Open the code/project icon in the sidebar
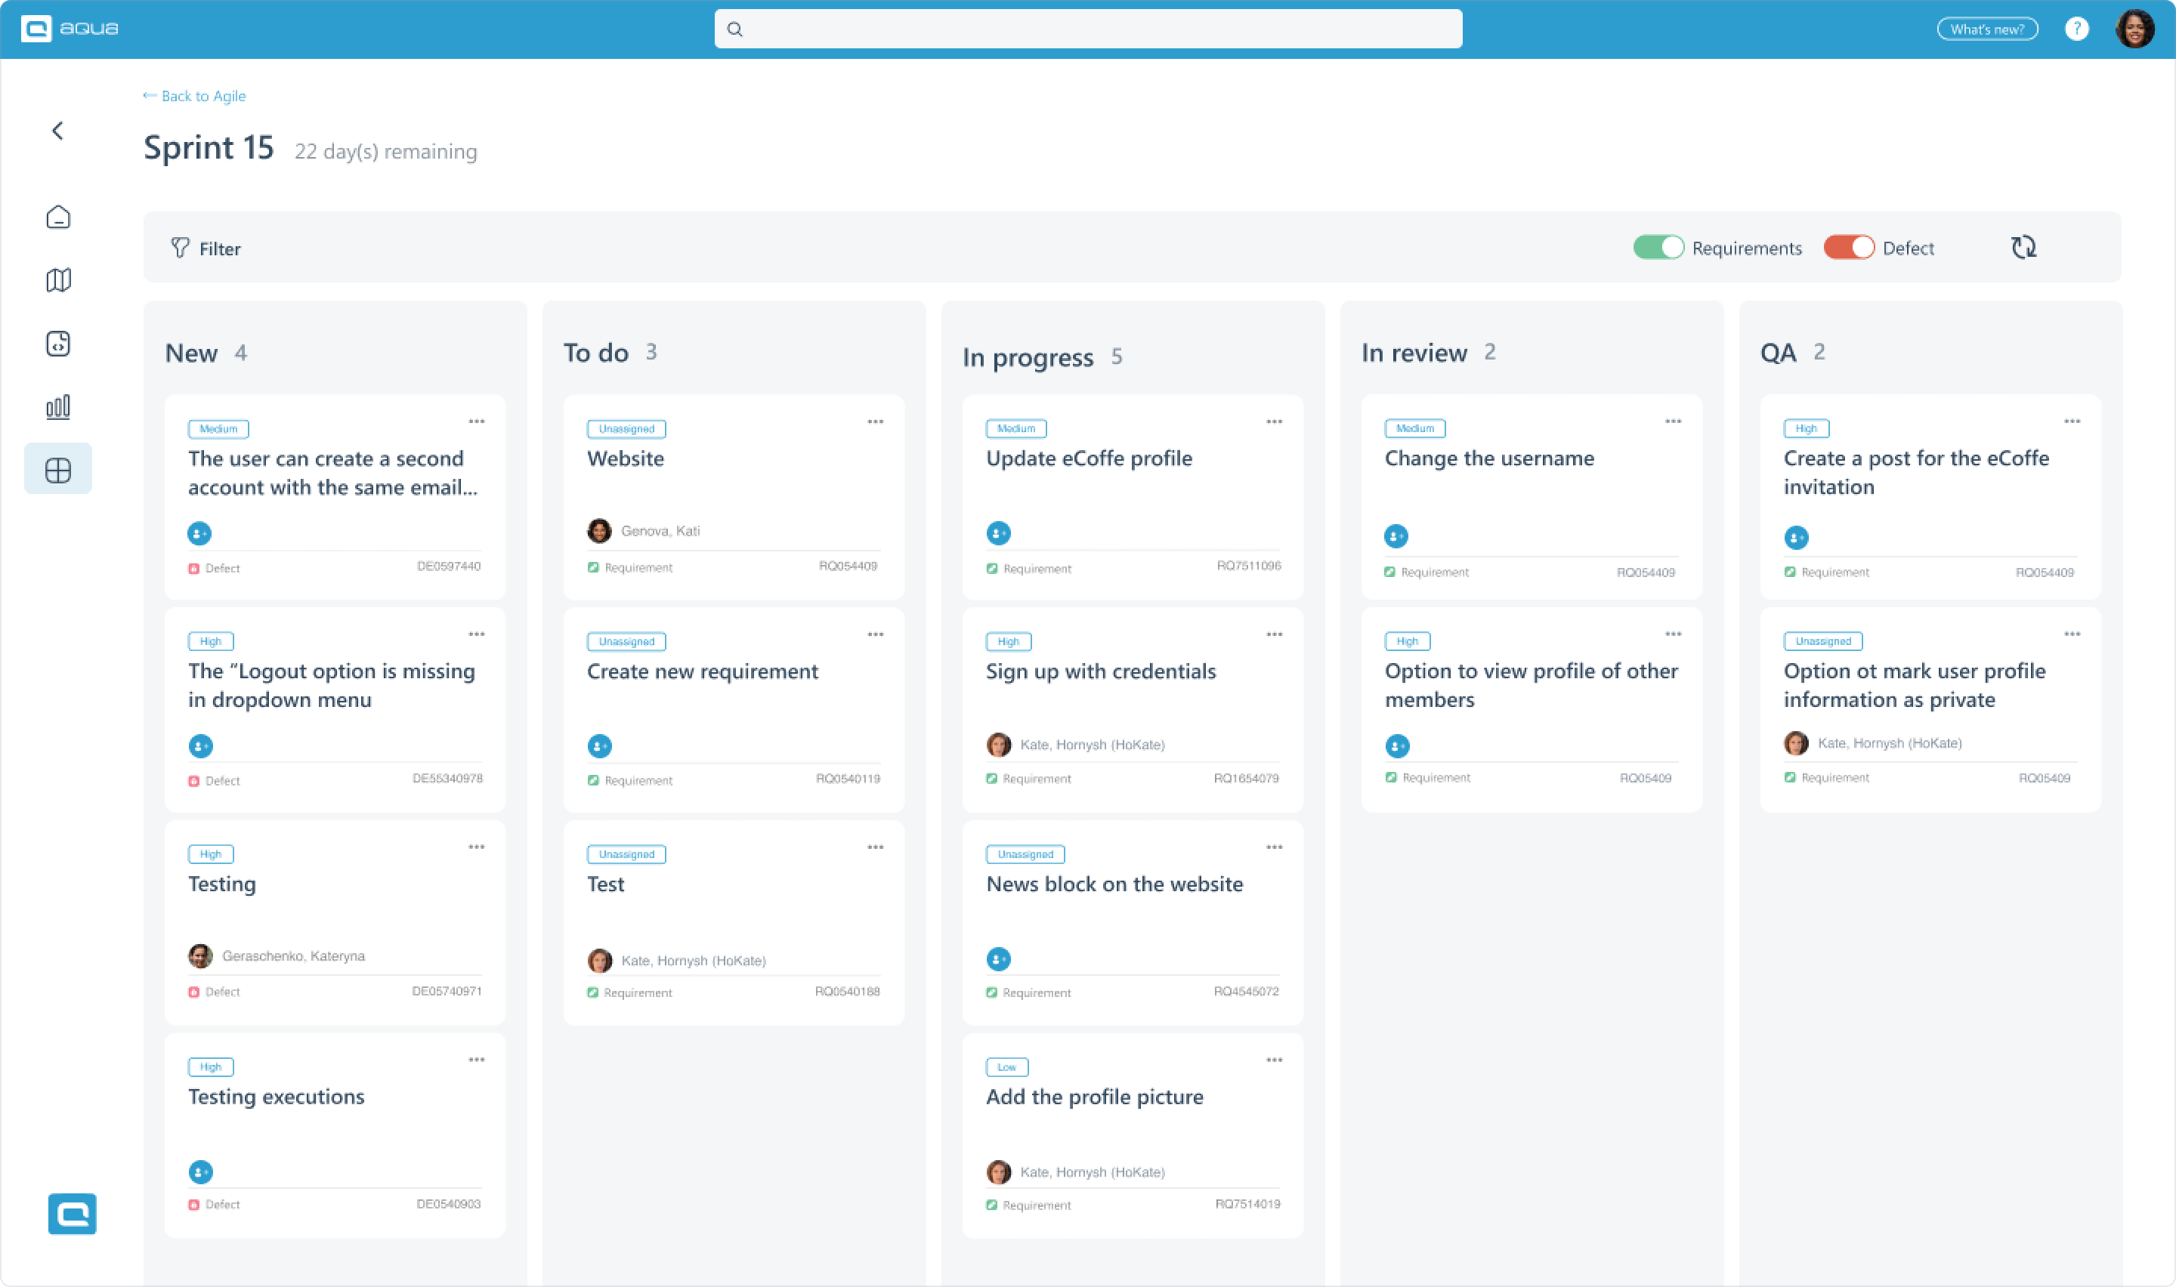2176x1287 pixels. pyautogui.click(x=57, y=343)
